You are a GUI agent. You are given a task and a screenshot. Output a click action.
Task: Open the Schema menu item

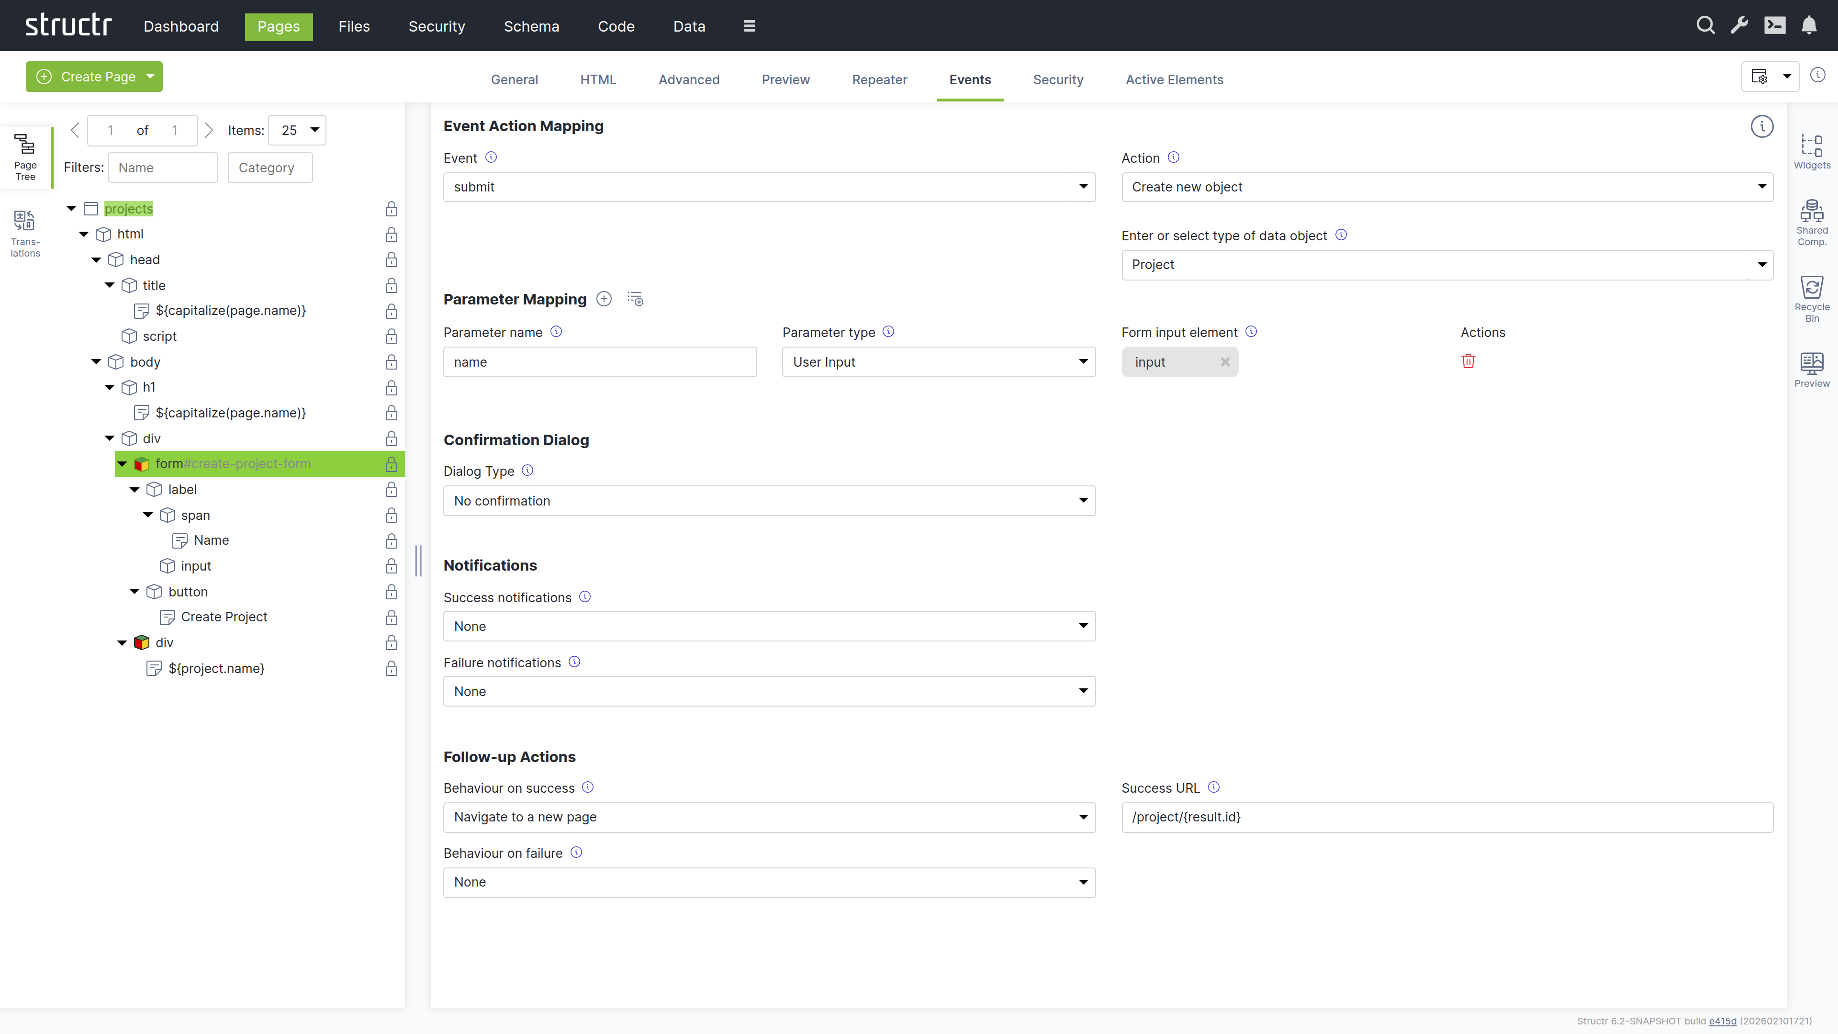click(x=531, y=26)
